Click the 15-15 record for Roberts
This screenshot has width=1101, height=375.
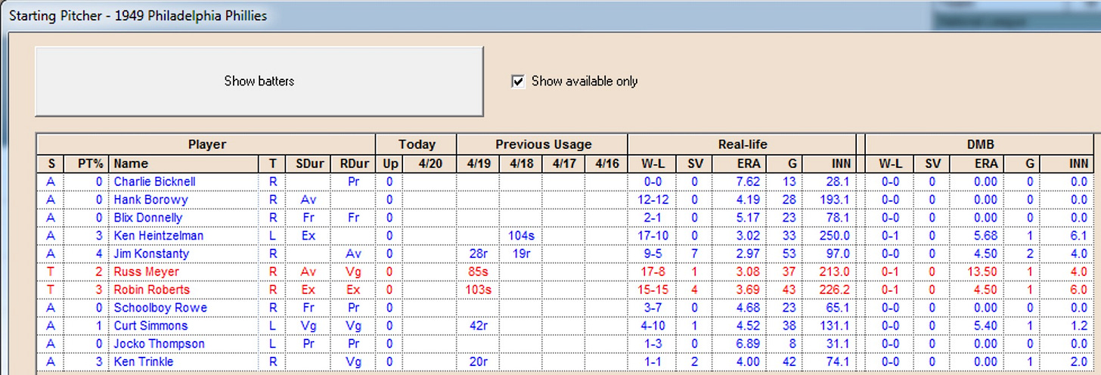pyautogui.click(x=652, y=290)
